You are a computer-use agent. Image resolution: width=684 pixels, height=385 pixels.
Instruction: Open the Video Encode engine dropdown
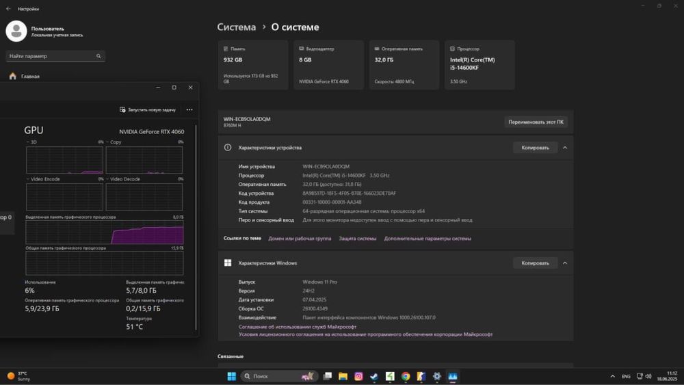42,179
